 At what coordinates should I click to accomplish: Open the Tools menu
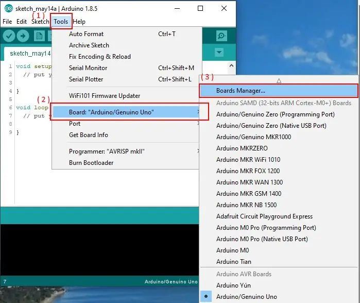pos(61,21)
